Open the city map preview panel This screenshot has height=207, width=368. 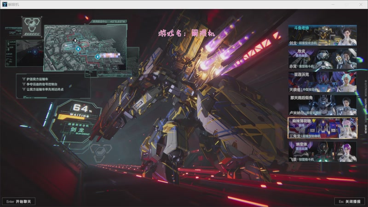86,48
